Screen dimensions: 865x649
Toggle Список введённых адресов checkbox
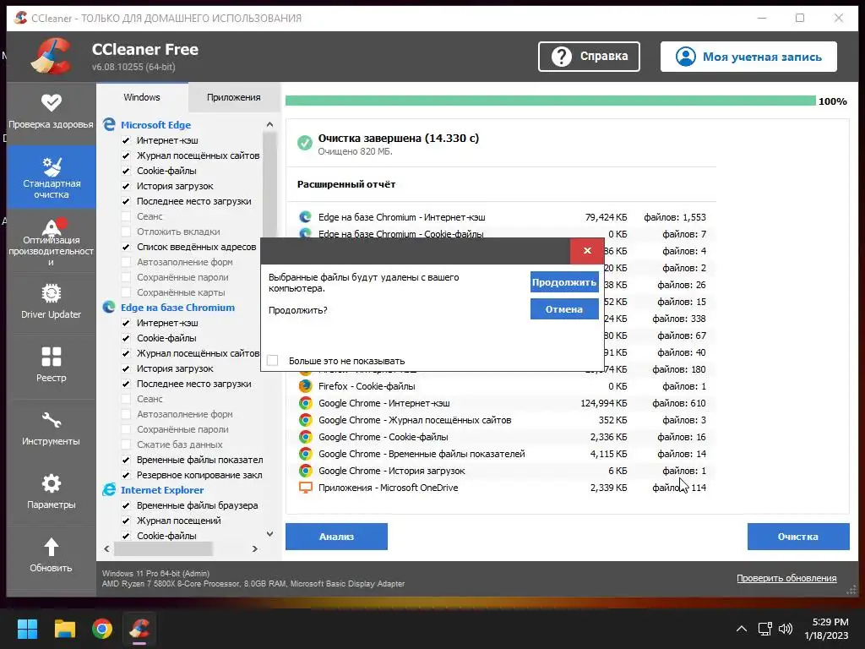pos(126,247)
